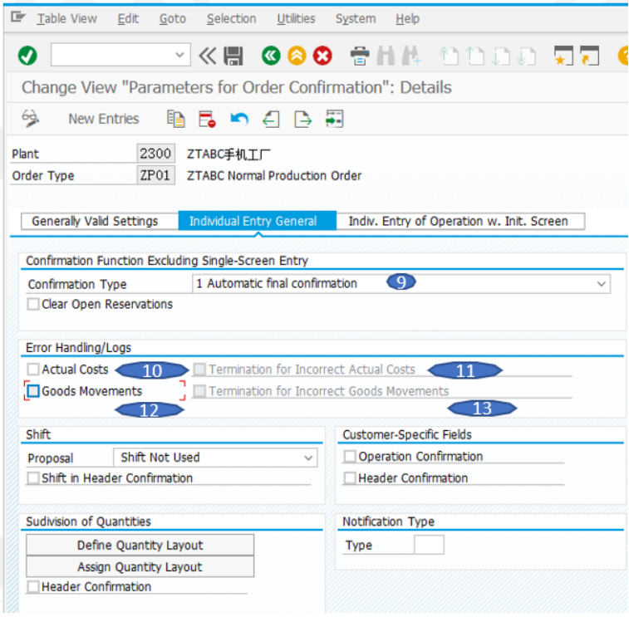The height and width of the screenshot is (617, 629).
Task: Check Header Confirmation under Subdivision of Quantities
Action: tap(33, 587)
